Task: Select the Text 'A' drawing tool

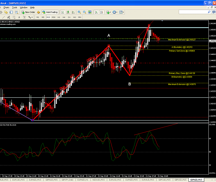Action: (19, 17)
